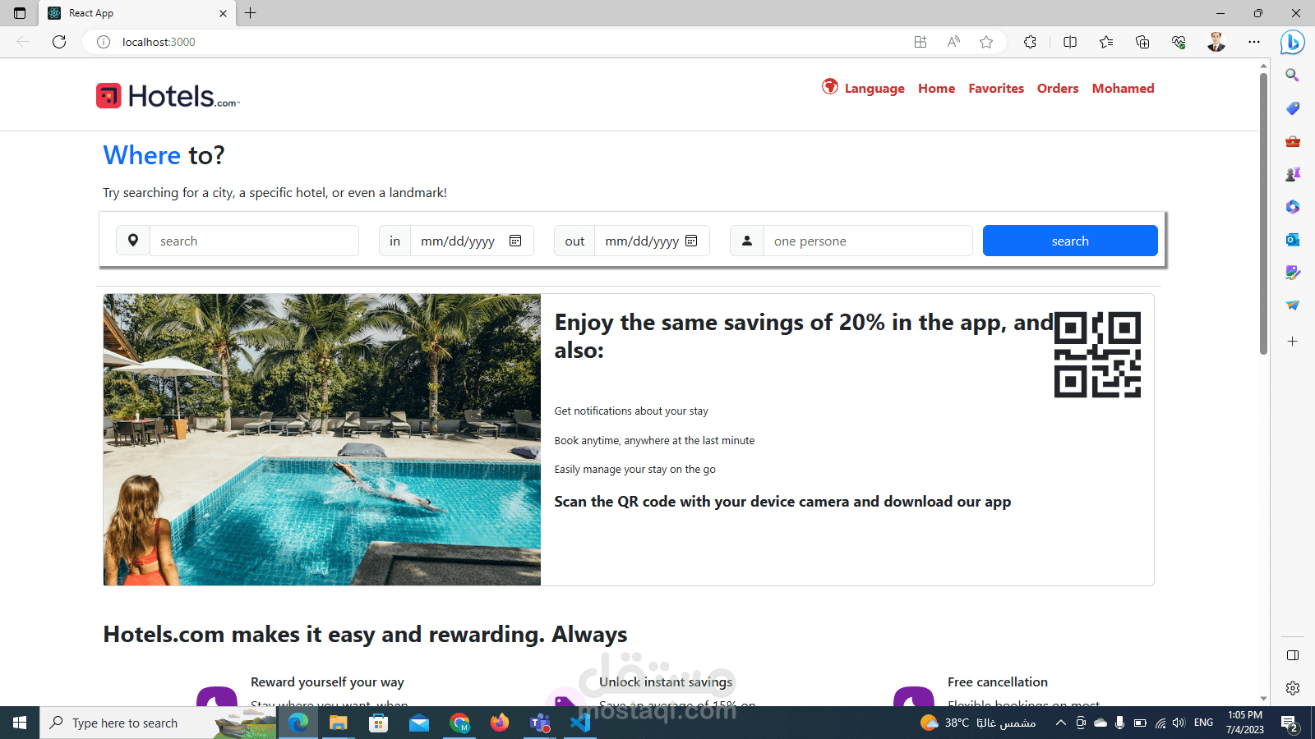This screenshot has height=739, width=1315.
Task: Open the sidebar Outlook icon
Action: click(1293, 240)
